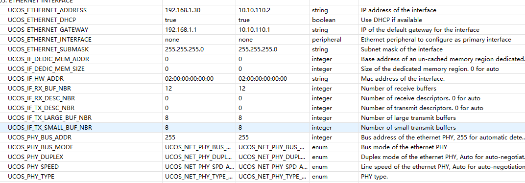
Task: Select 'Number of transmit descriptors' description
Action: point(422,108)
